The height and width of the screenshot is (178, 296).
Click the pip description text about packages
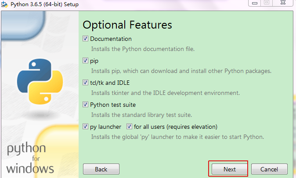(181, 71)
